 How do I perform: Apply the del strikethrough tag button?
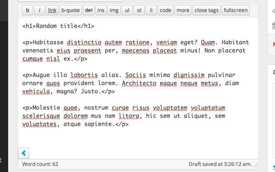point(89,10)
